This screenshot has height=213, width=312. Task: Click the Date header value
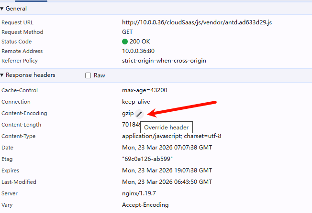point(167,148)
